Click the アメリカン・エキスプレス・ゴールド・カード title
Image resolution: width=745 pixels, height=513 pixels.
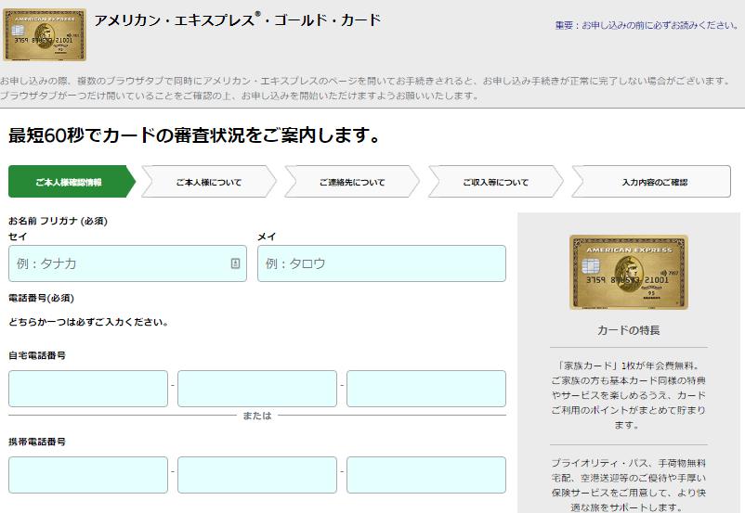238,20
